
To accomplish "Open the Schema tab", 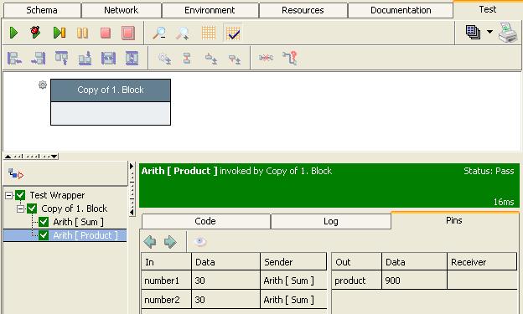I will [42, 10].
